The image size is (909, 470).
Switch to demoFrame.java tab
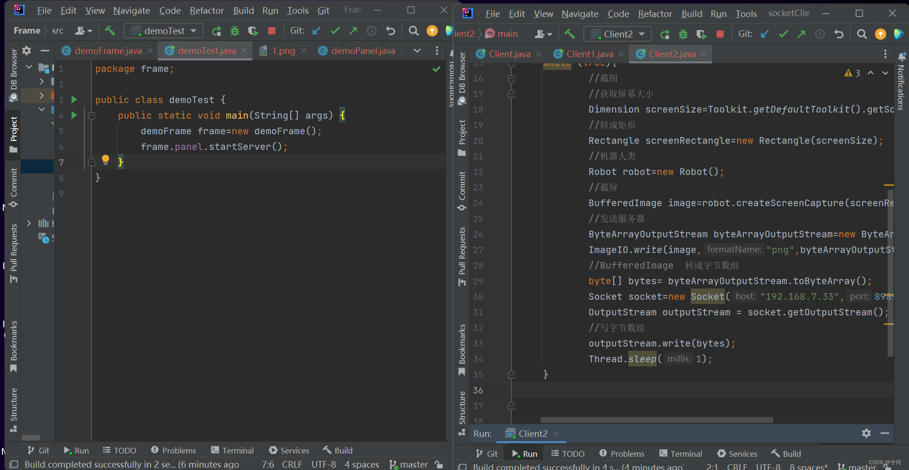pos(108,51)
